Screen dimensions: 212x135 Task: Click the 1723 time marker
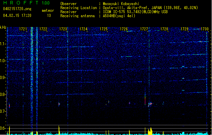click(63, 29)
